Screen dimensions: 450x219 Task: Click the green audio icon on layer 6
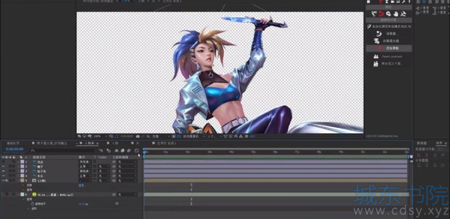point(34,194)
